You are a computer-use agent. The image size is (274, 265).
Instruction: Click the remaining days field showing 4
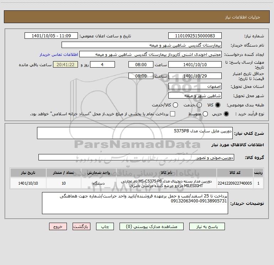102,65
